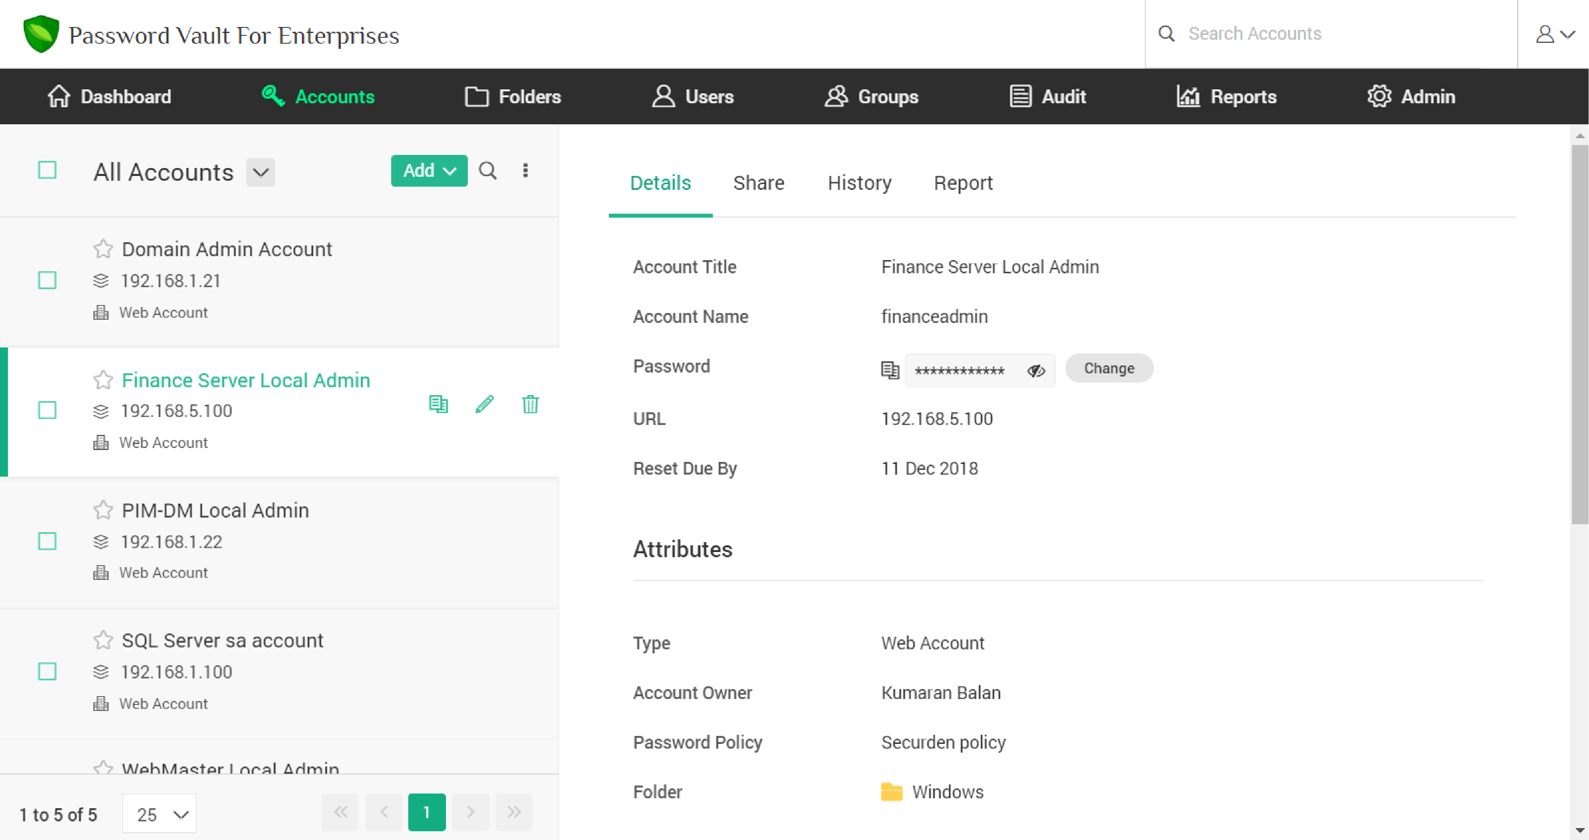The width and height of the screenshot is (1589, 840).
Task: Delete Finance Server Local Admin via trash icon
Action: tap(530, 405)
